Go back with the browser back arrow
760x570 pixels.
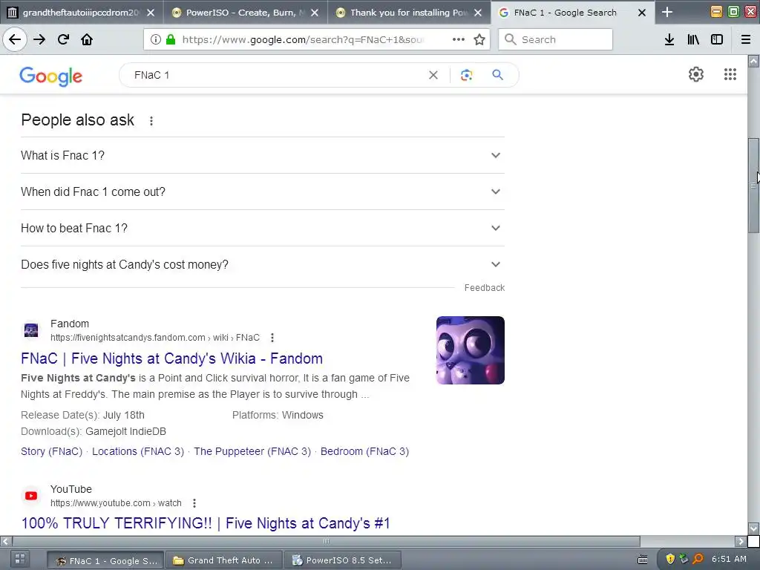(x=15, y=39)
